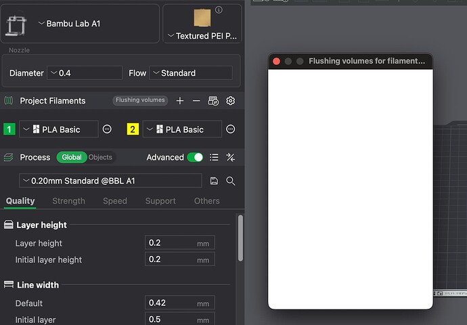Click the Project Filaments spool icon
The width and height of the screenshot is (467, 325).
pyautogui.click(x=9, y=101)
